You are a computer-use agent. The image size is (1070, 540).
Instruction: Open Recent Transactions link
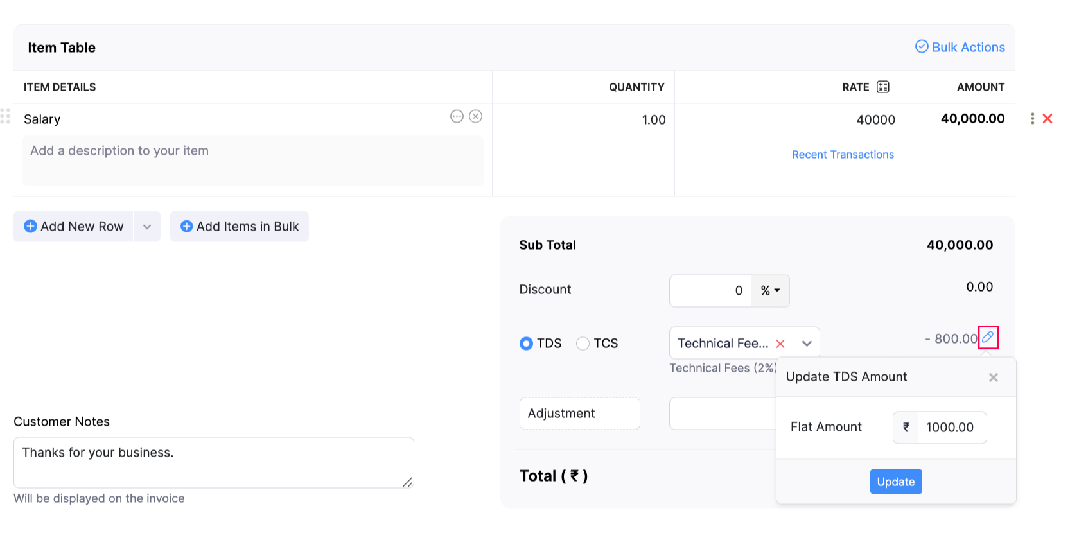coord(843,155)
